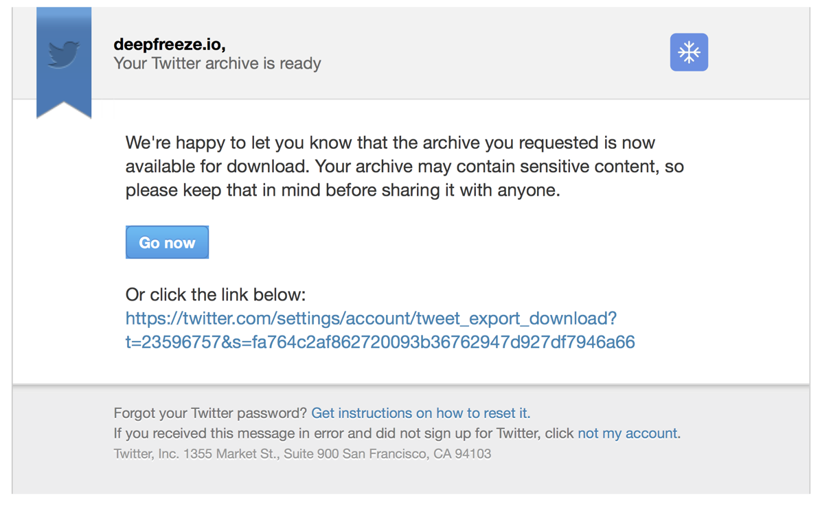The height and width of the screenshot is (505, 820).
Task: Click the Twitter bird logo
Action: 64,54
